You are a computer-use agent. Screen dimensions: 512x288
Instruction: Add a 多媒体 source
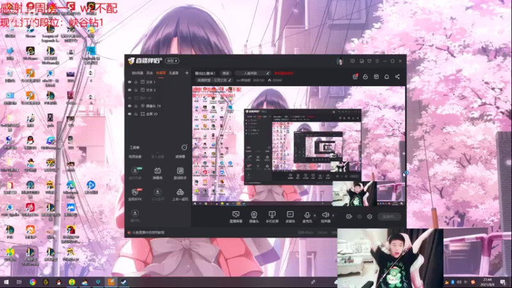290,217
